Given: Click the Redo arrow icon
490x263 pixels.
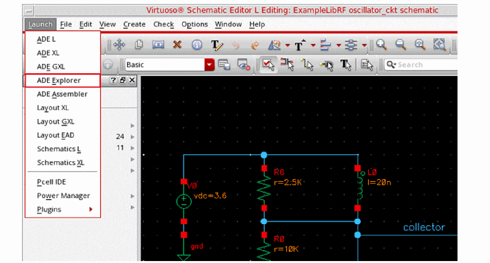Looking at the screenshot, I should click(x=255, y=45).
